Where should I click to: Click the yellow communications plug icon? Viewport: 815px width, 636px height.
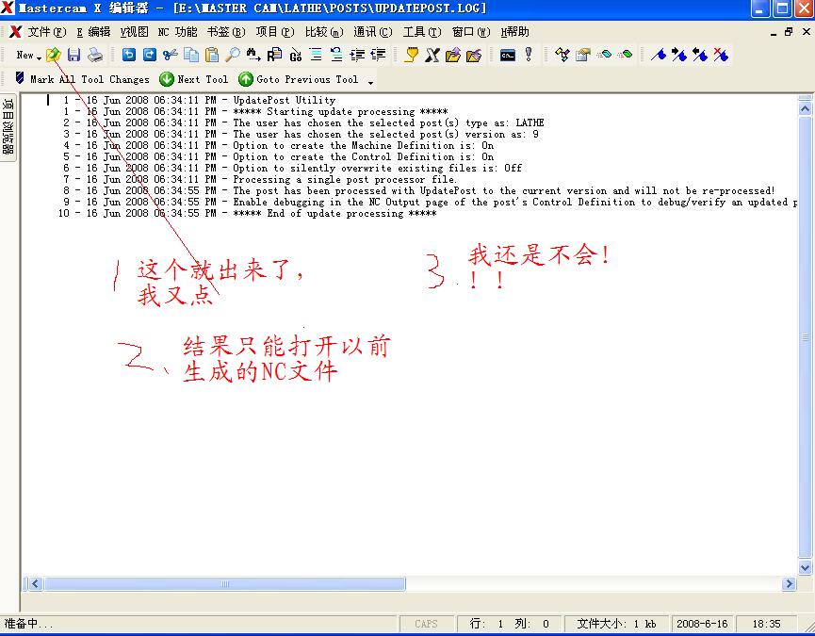pyautogui.click(x=411, y=55)
